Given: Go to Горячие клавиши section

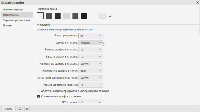Looking at the screenshot, I should (13, 10).
